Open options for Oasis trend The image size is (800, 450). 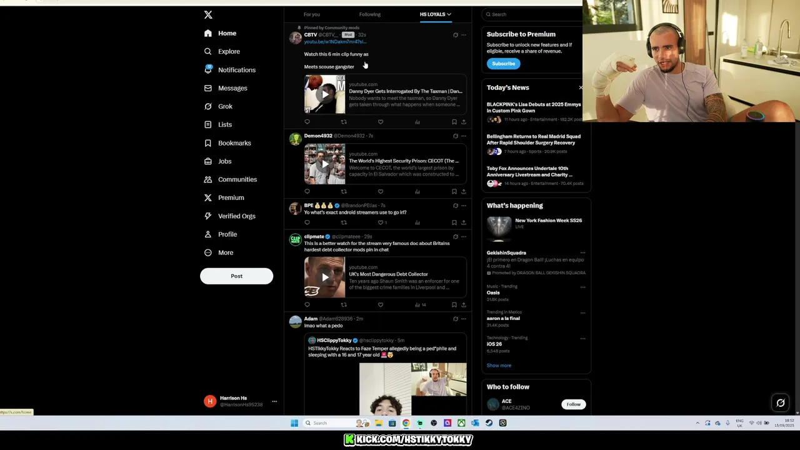click(x=582, y=287)
